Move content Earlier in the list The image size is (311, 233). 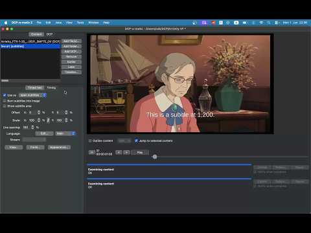tap(71, 61)
